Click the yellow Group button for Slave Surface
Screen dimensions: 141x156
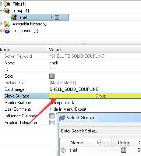(x=95, y=96)
